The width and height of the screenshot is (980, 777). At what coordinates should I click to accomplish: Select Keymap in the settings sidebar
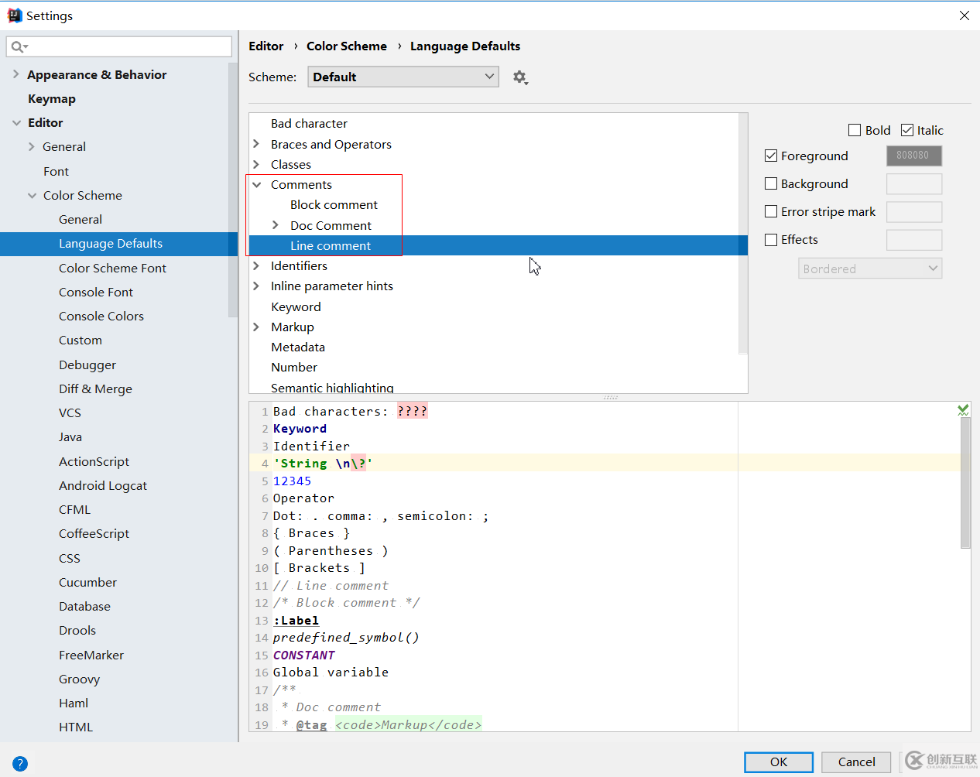(52, 98)
